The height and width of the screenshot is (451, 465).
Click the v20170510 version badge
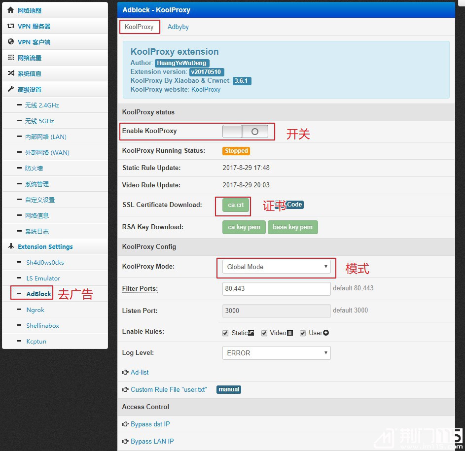tap(207, 72)
